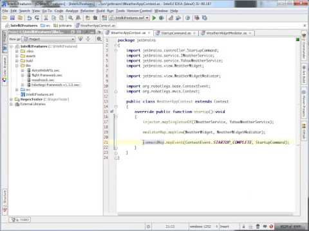Screen dimensions: 309x231
Task: Open the Code menu
Action: [59, 11]
